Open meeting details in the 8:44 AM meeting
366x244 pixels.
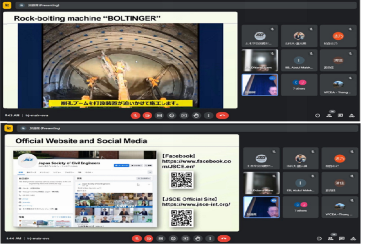[319, 239]
